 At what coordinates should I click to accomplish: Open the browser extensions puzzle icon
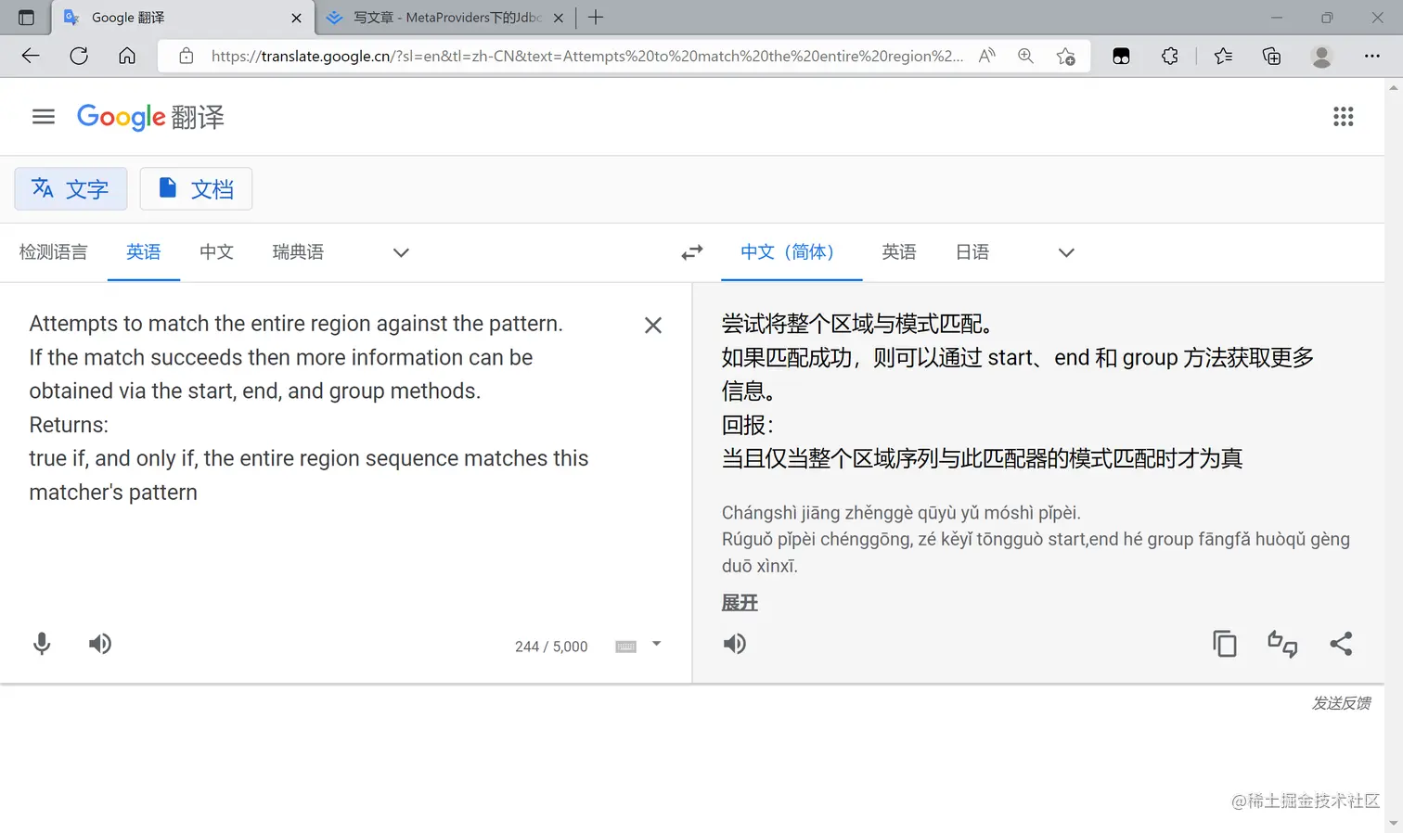click(1170, 56)
